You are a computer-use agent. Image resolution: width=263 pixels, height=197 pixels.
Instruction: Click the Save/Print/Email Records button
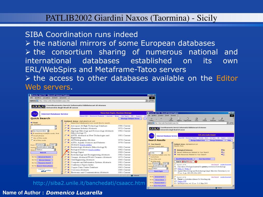click(184, 159)
